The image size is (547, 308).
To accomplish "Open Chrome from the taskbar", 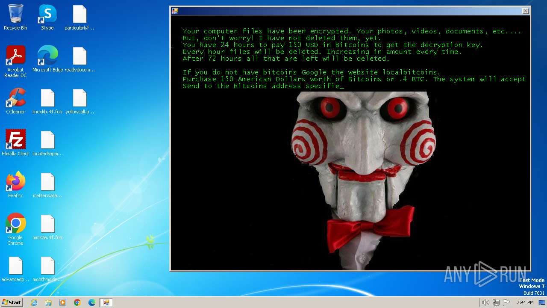I will [77, 302].
